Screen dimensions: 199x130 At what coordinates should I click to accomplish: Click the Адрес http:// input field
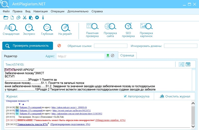pyautogui.click(x=80, y=56)
